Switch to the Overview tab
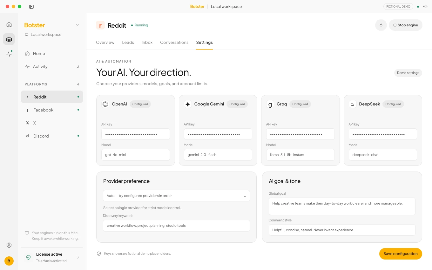The height and width of the screenshot is (270, 432). 105,43
